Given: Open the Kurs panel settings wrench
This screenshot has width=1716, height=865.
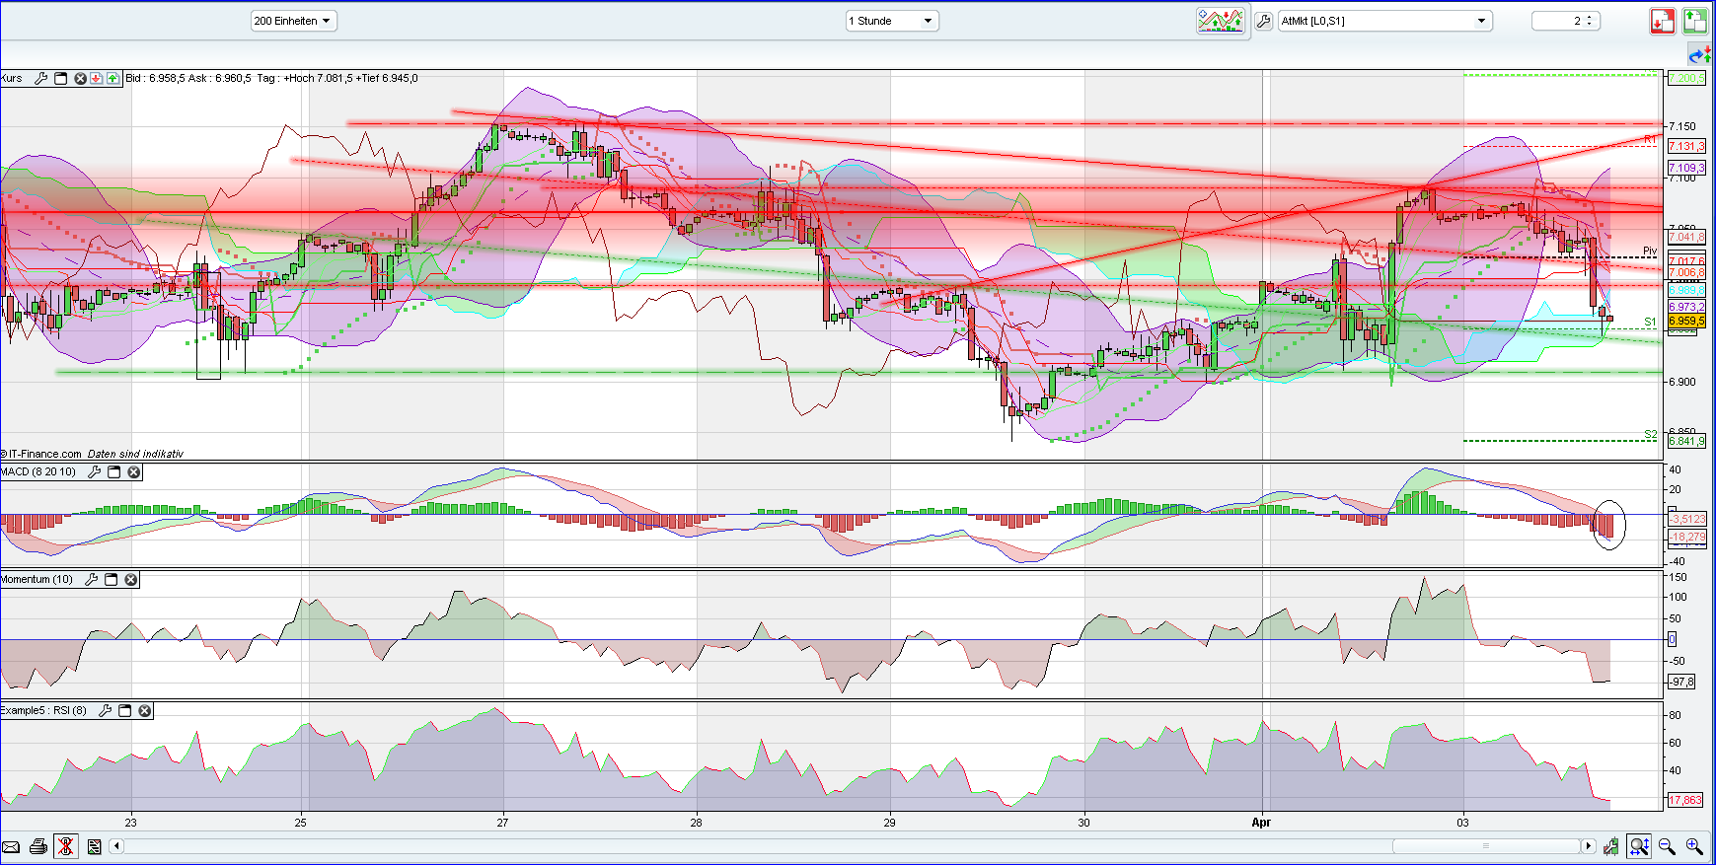Looking at the screenshot, I should point(40,78).
